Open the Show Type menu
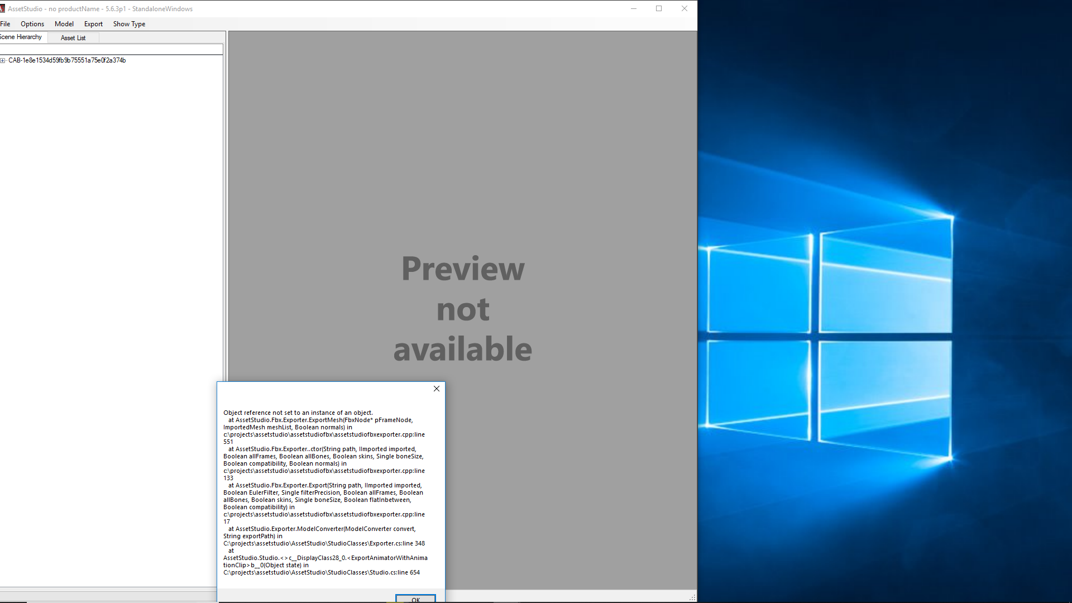1072x603 pixels. click(x=129, y=24)
